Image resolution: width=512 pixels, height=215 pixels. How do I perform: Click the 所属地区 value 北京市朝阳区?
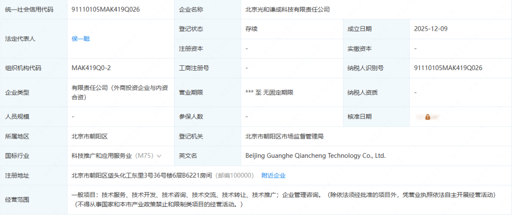pos(90,136)
